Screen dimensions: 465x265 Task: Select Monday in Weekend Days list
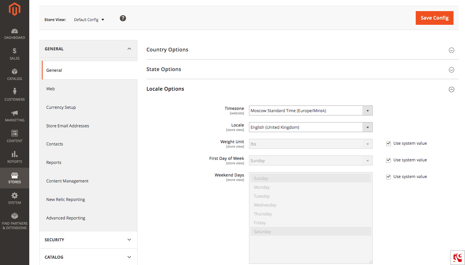(x=310, y=187)
